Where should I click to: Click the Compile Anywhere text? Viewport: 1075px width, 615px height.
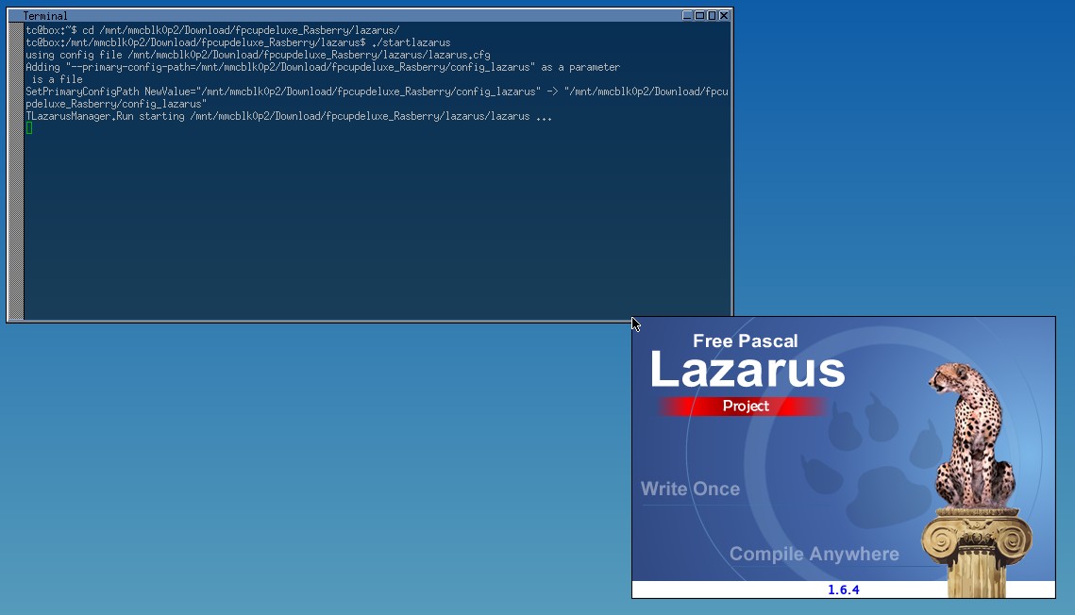tap(814, 554)
